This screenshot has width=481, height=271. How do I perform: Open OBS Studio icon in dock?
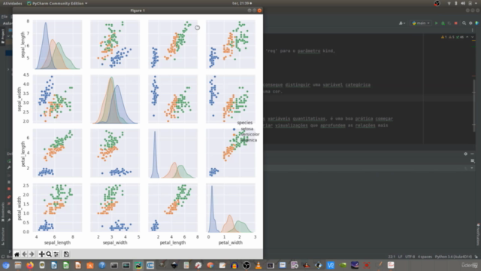(247, 265)
